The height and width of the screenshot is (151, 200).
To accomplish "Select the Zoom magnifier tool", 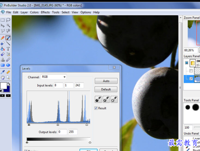I will [8, 78].
